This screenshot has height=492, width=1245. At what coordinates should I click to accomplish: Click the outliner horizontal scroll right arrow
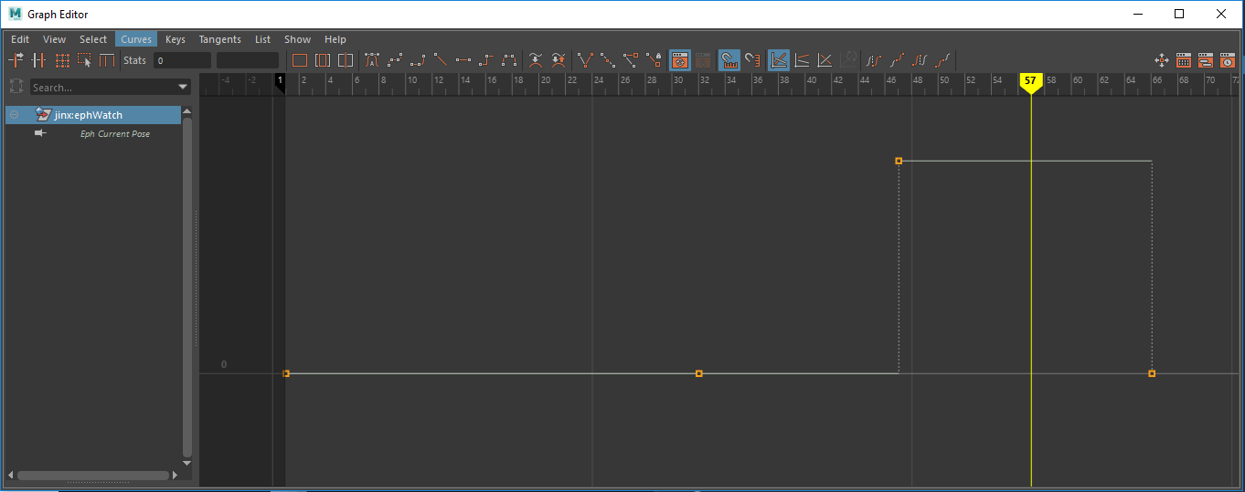pyautogui.click(x=175, y=475)
